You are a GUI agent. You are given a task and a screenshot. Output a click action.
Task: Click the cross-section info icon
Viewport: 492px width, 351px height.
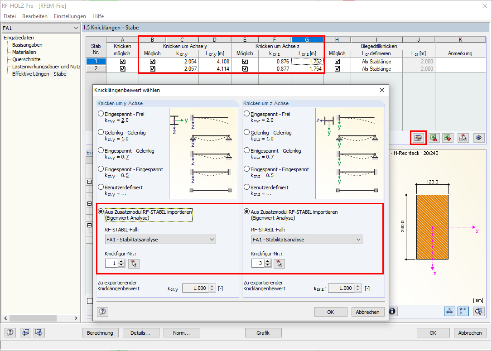pyautogui.click(x=392, y=311)
